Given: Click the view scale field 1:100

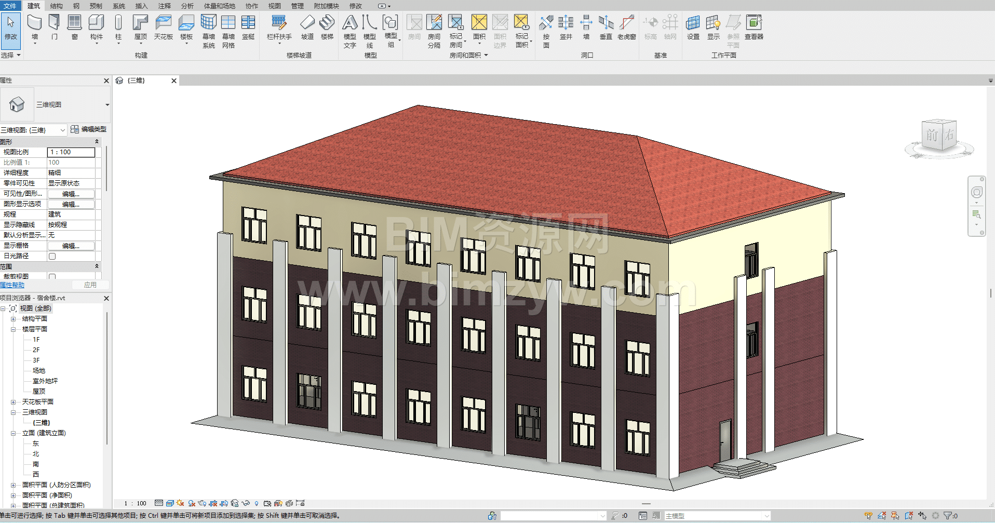Looking at the screenshot, I should pos(71,152).
